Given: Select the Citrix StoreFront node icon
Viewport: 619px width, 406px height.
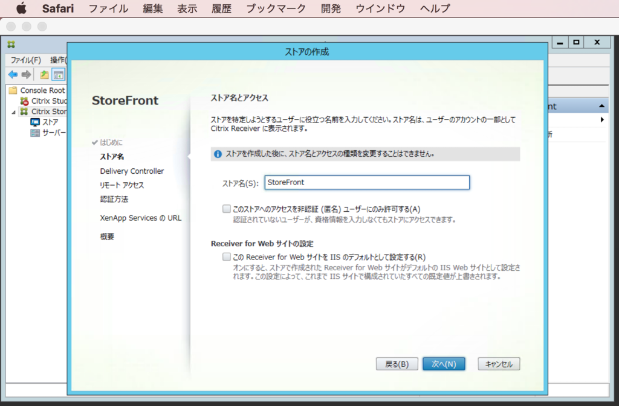Looking at the screenshot, I should (x=24, y=112).
